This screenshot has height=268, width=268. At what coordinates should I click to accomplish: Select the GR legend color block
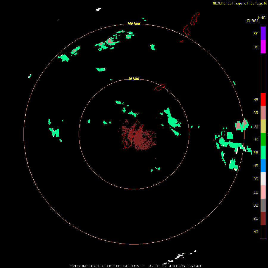tap(263, 113)
